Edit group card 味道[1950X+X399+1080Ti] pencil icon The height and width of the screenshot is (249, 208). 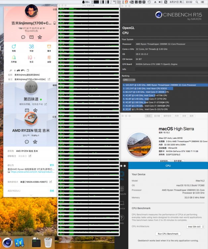(x=51, y=182)
